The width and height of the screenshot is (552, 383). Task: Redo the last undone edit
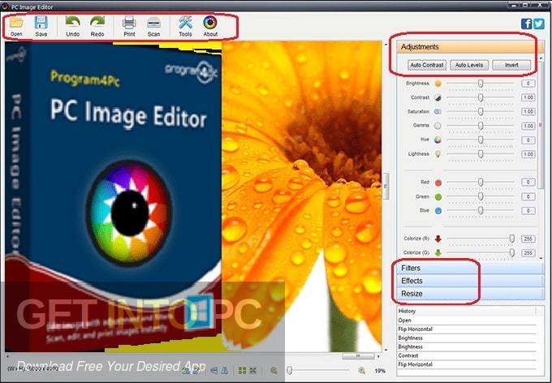point(97,22)
